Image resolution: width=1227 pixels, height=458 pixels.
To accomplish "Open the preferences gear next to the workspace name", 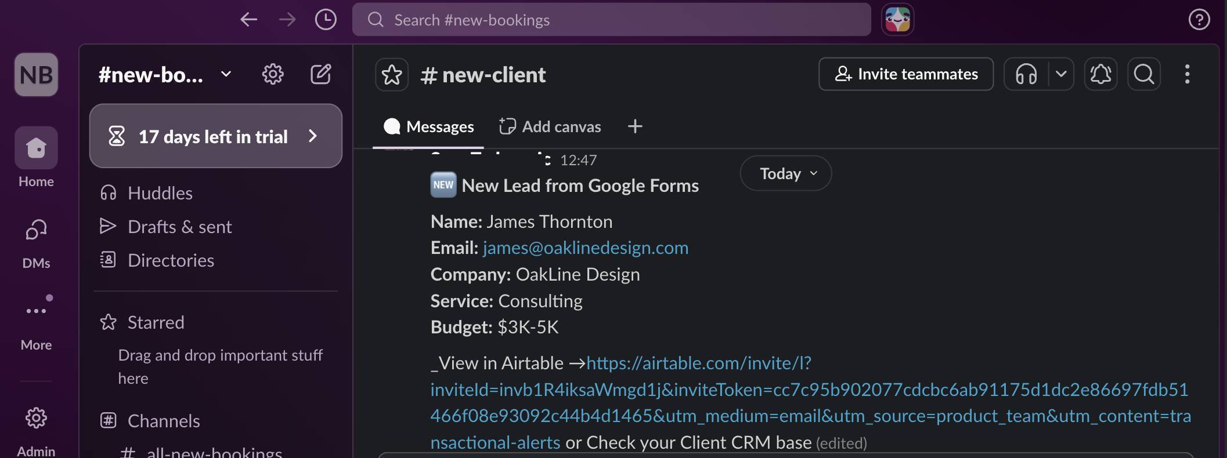I will (x=273, y=74).
